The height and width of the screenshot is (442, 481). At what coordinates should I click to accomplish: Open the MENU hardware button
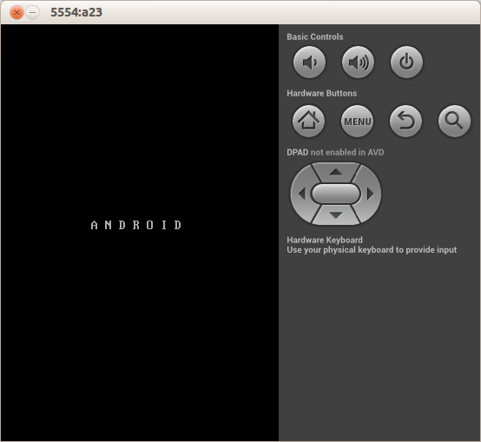358,121
